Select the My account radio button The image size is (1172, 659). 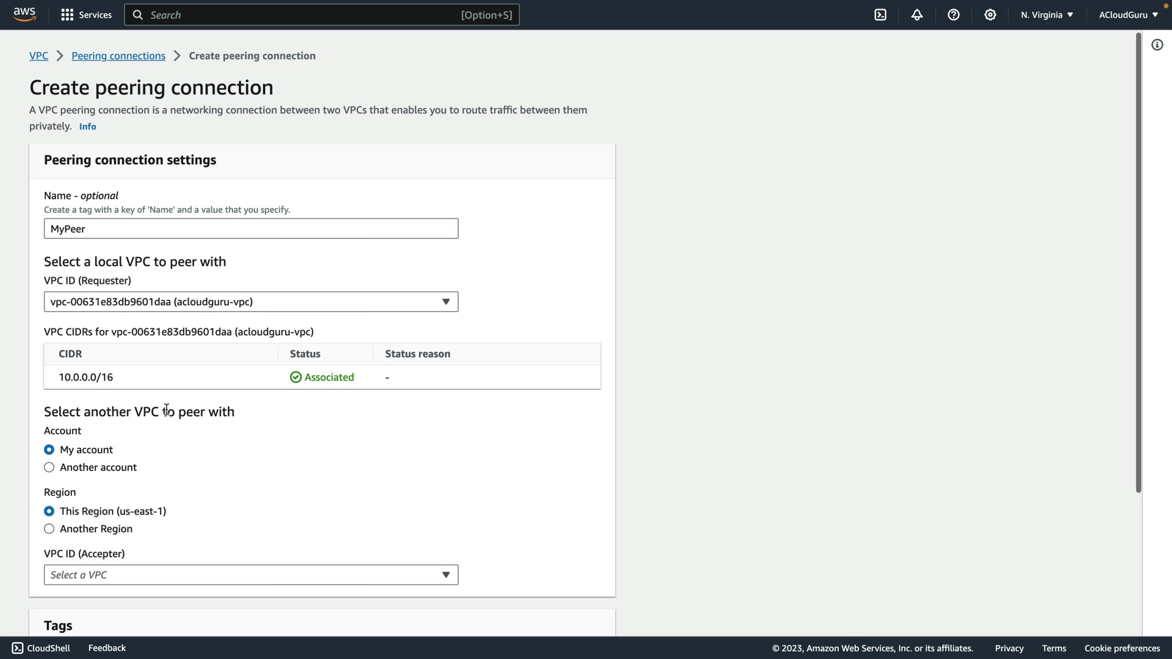click(49, 450)
